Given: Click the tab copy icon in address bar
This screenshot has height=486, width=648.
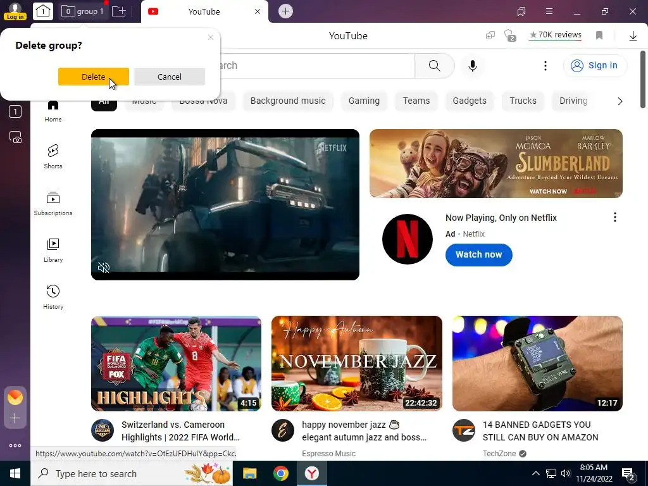Looking at the screenshot, I should [x=490, y=36].
